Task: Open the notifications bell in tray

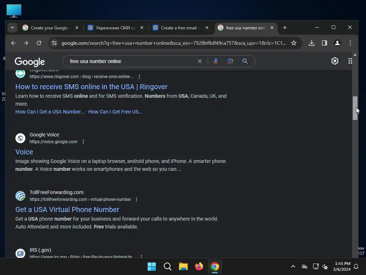Action: point(356,266)
